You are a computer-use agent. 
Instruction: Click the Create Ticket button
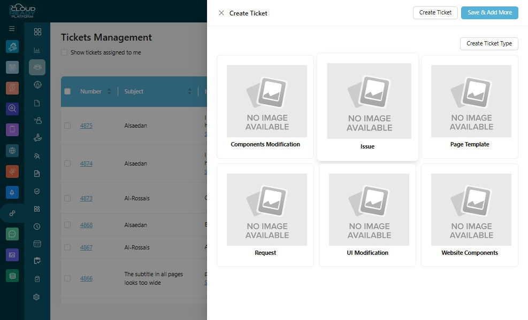435,12
